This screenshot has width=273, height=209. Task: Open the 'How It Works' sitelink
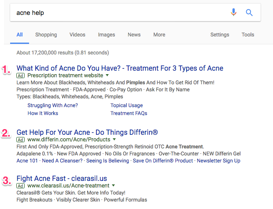[43, 113]
